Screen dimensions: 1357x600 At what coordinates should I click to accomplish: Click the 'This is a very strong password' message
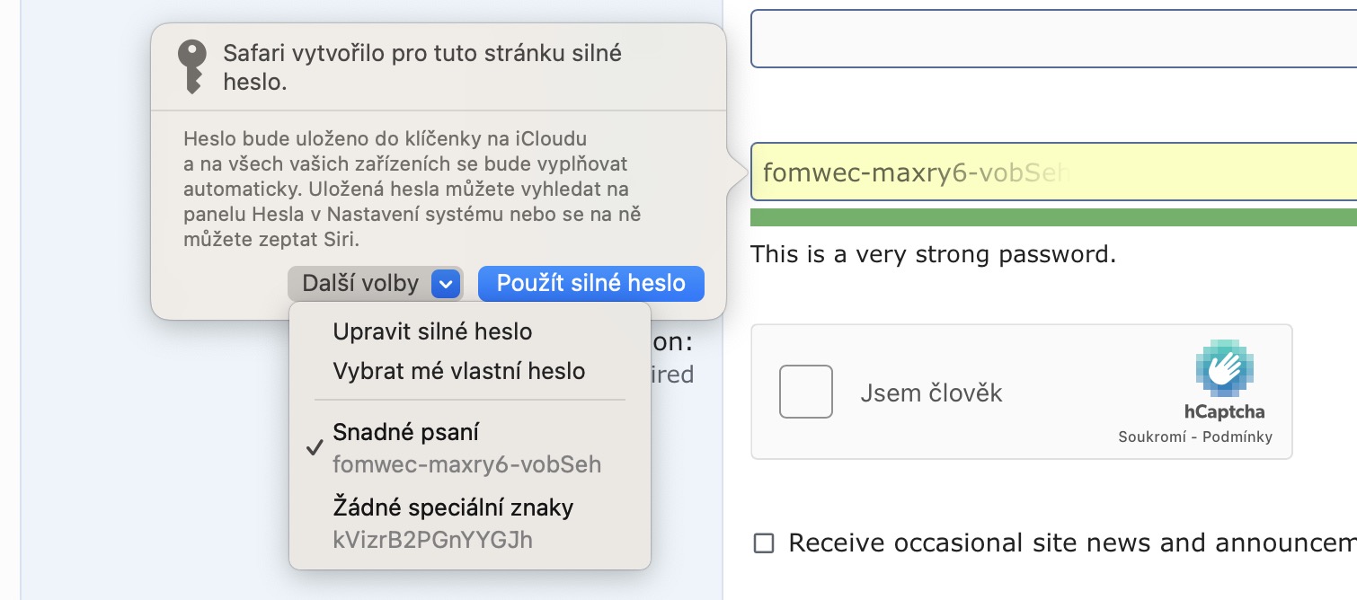933,254
